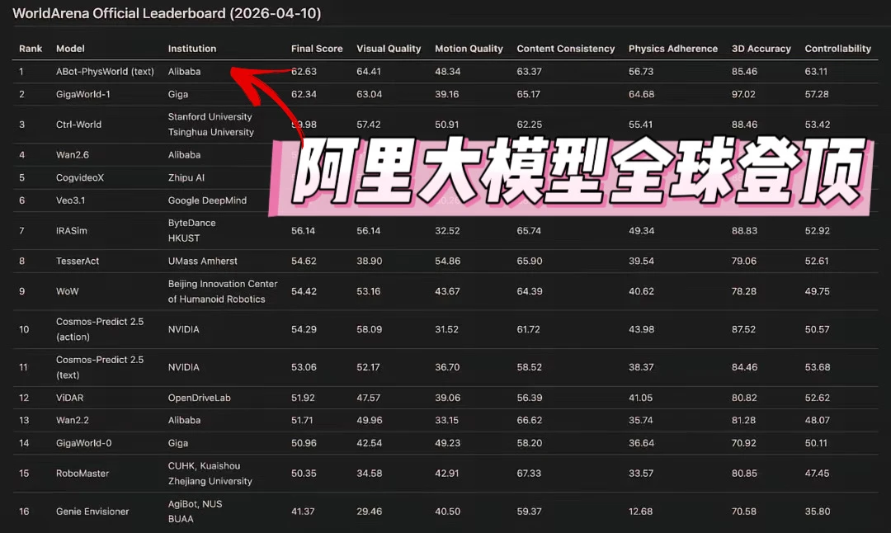Click the OpenDriveLab institution cell
Image resolution: width=891 pixels, height=533 pixels.
point(200,398)
